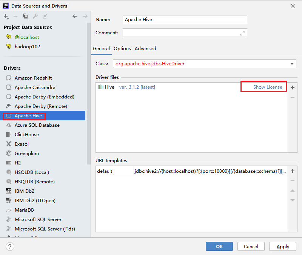Click ver. 3.1.2 [latest] version link
This screenshot has height=255, width=302.
click(137, 87)
